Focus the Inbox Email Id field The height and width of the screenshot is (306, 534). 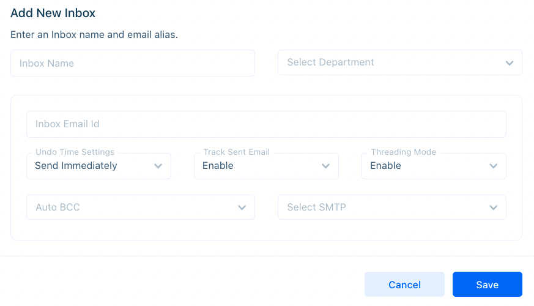point(266,124)
